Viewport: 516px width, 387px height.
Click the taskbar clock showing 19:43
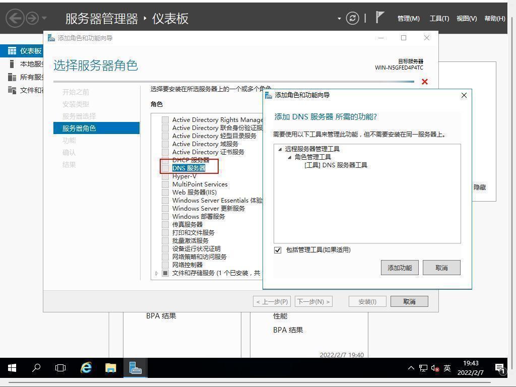pyautogui.click(x=470, y=368)
